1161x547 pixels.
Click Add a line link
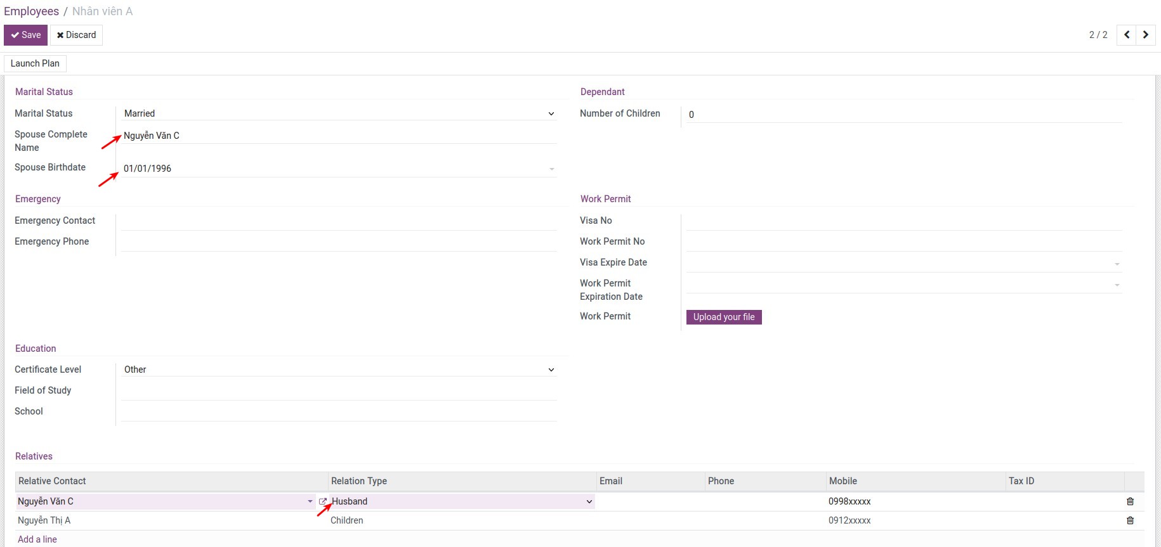coord(37,539)
